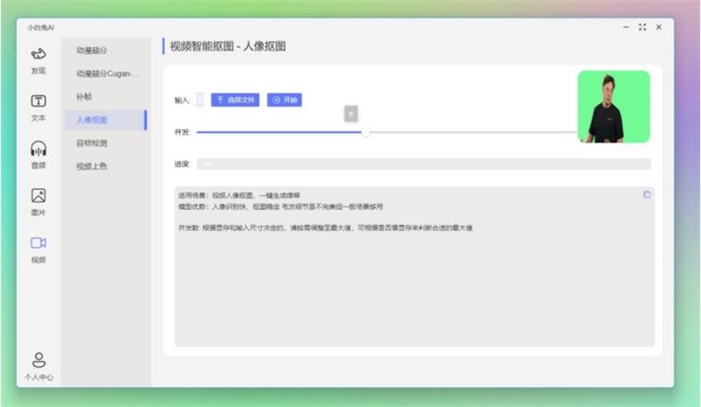Click the 小白兔AI app title
Viewport: 701px width, 407px height.
click(x=40, y=27)
